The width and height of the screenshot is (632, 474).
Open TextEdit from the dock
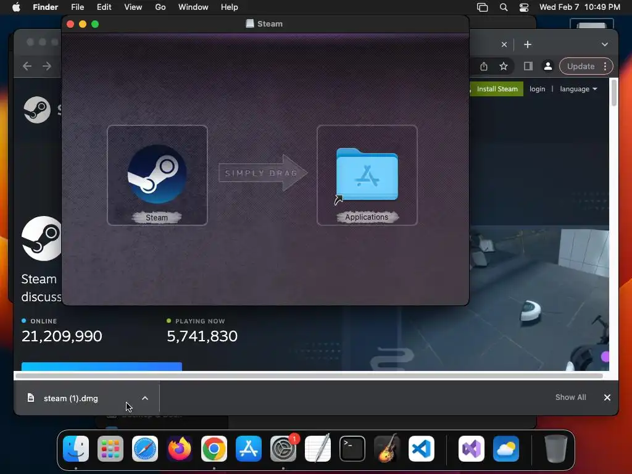tap(318, 449)
